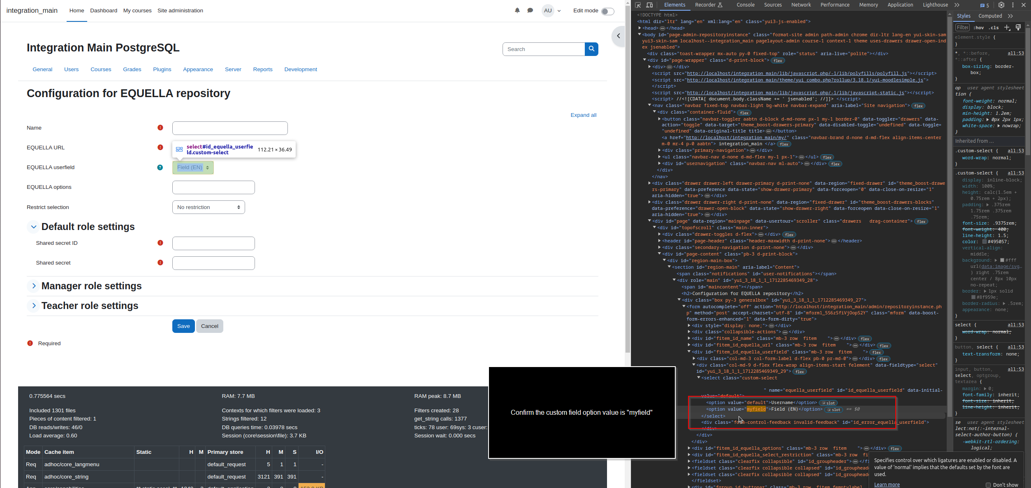Open the block drawer chevron
1031x488 pixels.
[x=618, y=36]
